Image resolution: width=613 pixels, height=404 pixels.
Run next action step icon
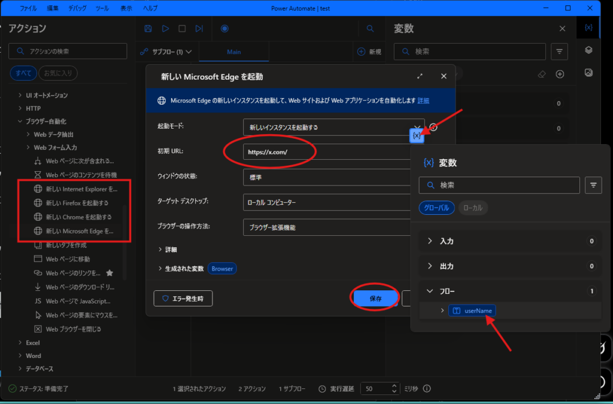point(199,29)
